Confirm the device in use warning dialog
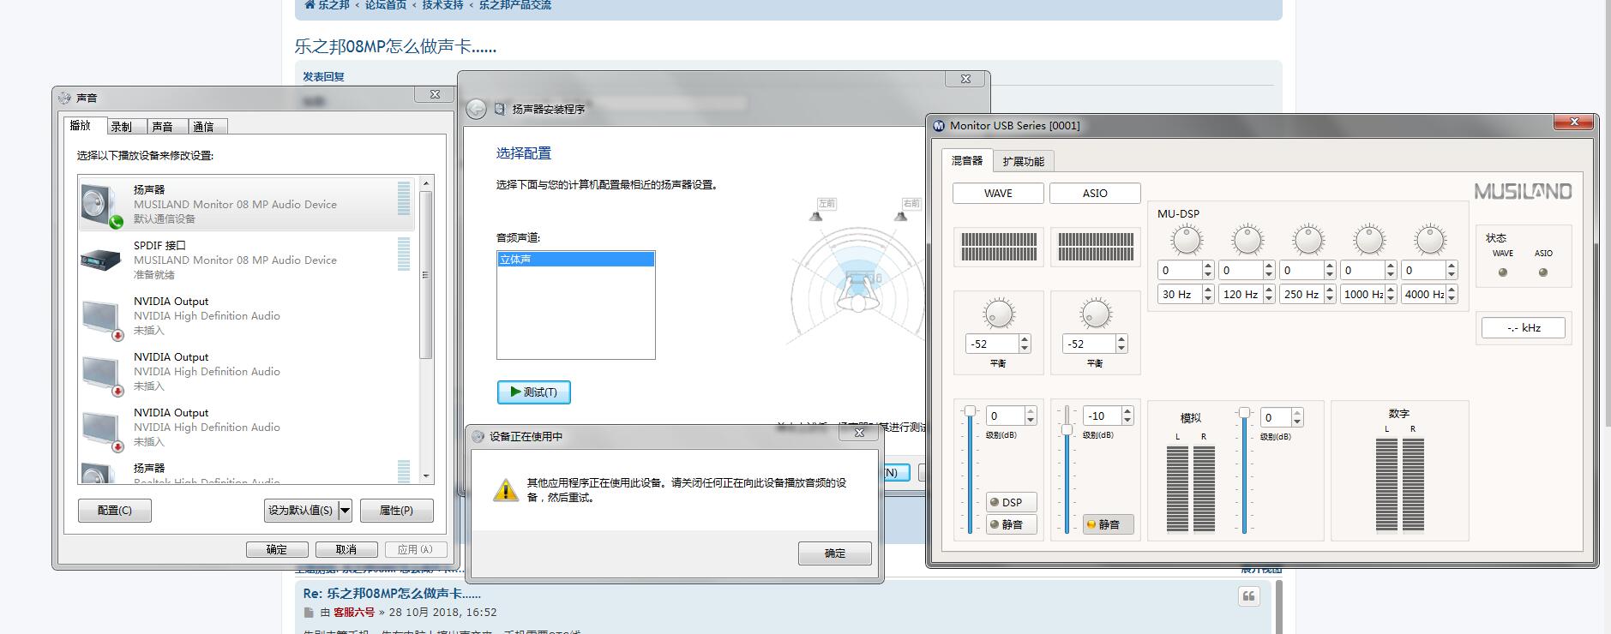Screen dimensions: 1611x634 834,553
